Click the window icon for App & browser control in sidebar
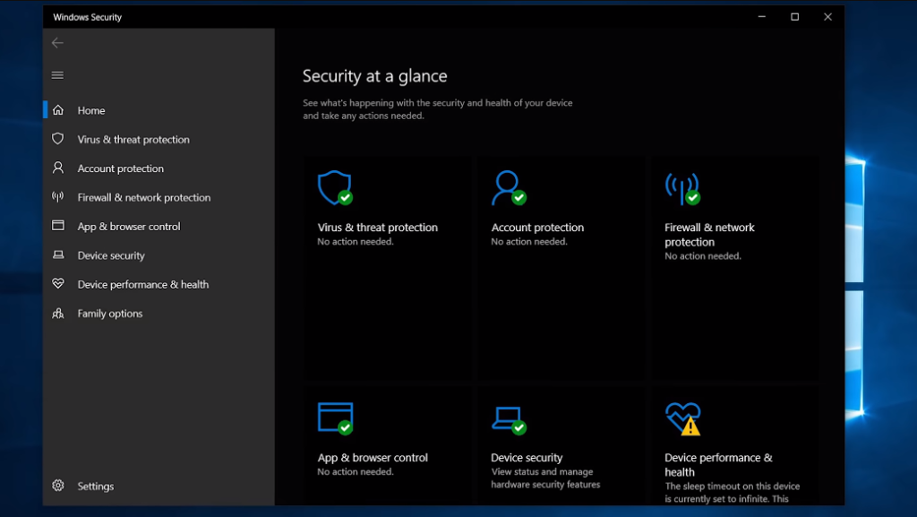Image resolution: width=917 pixels, height=517 pixels. [x=58, y=226]
